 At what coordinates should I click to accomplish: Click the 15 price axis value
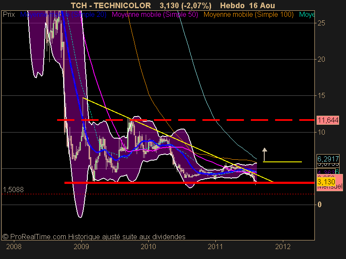pos(321,95)
